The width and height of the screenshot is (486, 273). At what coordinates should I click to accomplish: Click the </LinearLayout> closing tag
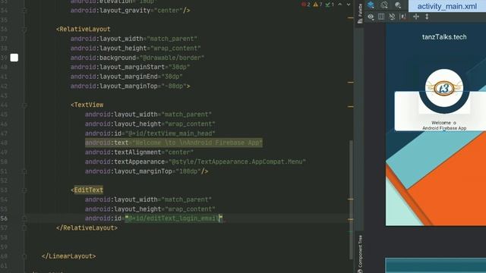coord(68,256)
